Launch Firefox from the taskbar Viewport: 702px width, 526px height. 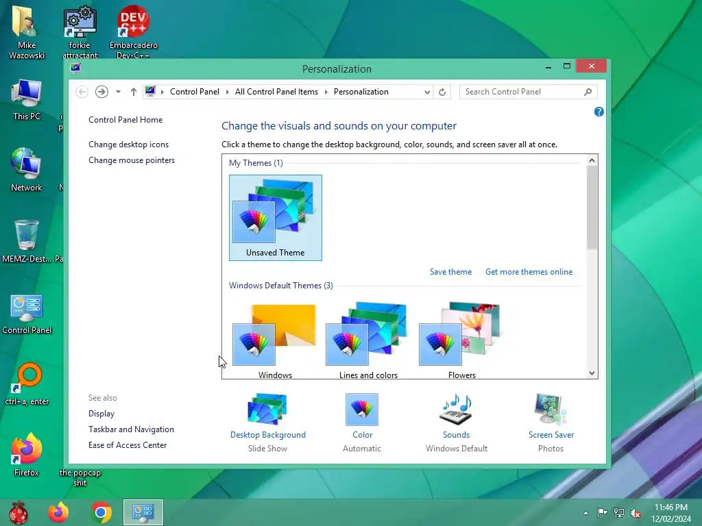click(x=58, y=512)
